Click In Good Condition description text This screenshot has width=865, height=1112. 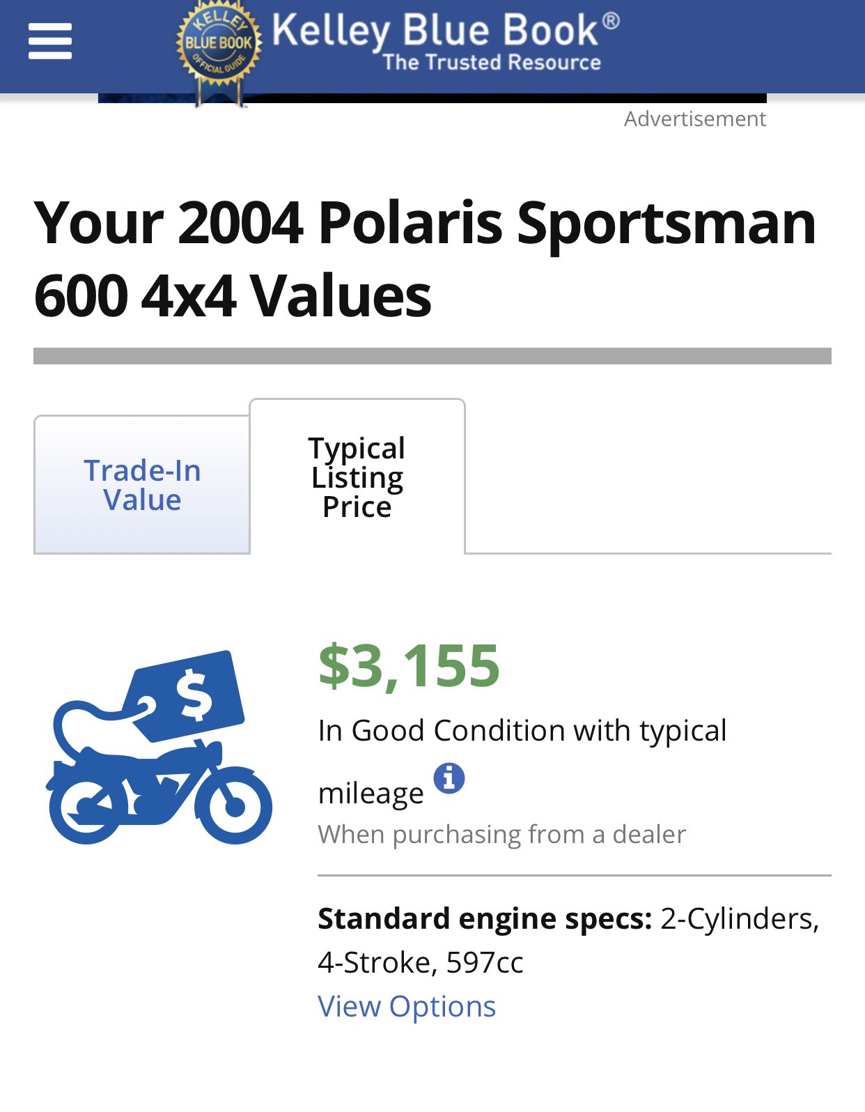(x=522, y=762)
